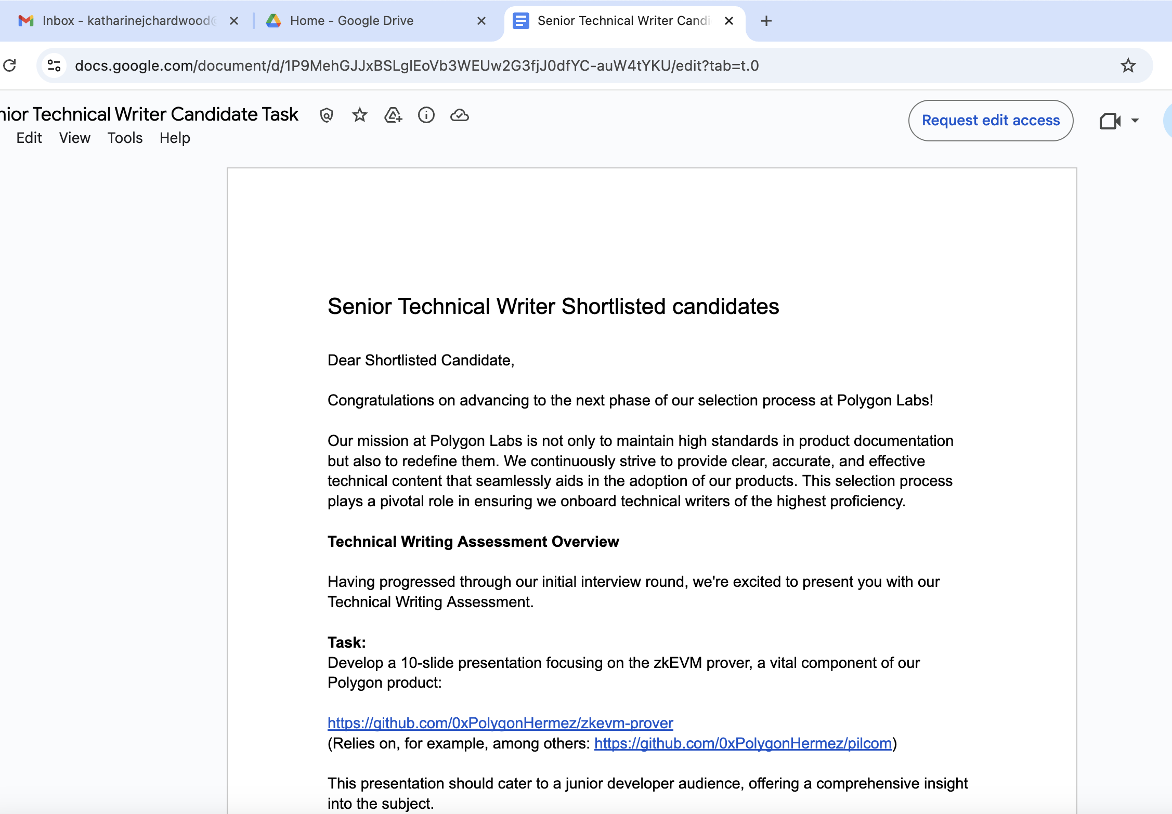Click the browser reload icon
The height and width of the screenshot is (814, 1172).
click(x=9, y=65)
